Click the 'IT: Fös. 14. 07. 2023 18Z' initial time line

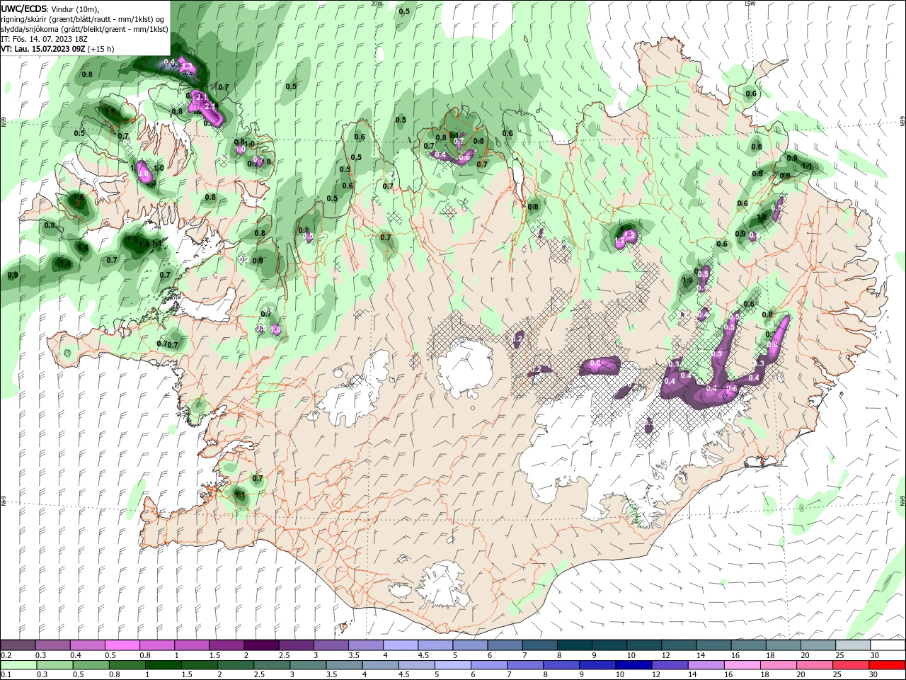coord(44,39)
